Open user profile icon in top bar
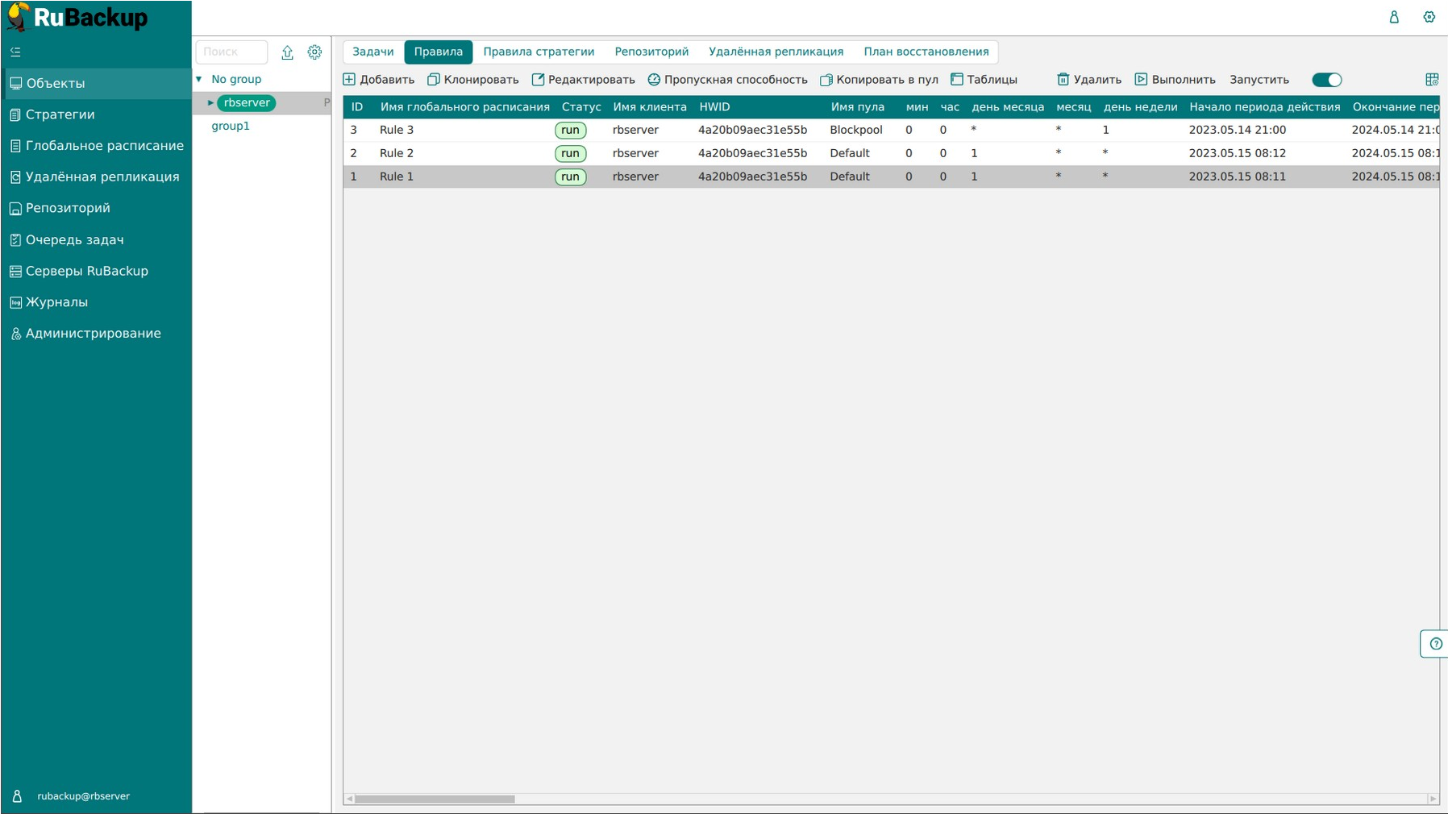The image size is (1448, 814). pyautogui.click(x=1393, y=17)
